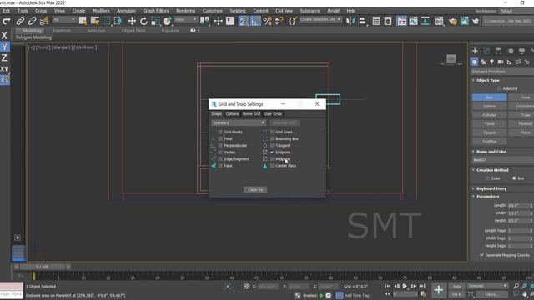The width and height of the screenshot is (534, 300).
Task: Open the Freeform ribbon tab
Action: point(62,31)
